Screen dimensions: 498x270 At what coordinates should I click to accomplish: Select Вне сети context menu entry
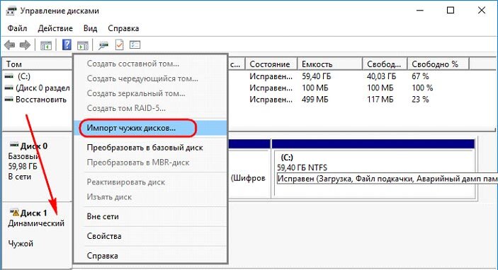pyautogui.click(x=150, y=216)
